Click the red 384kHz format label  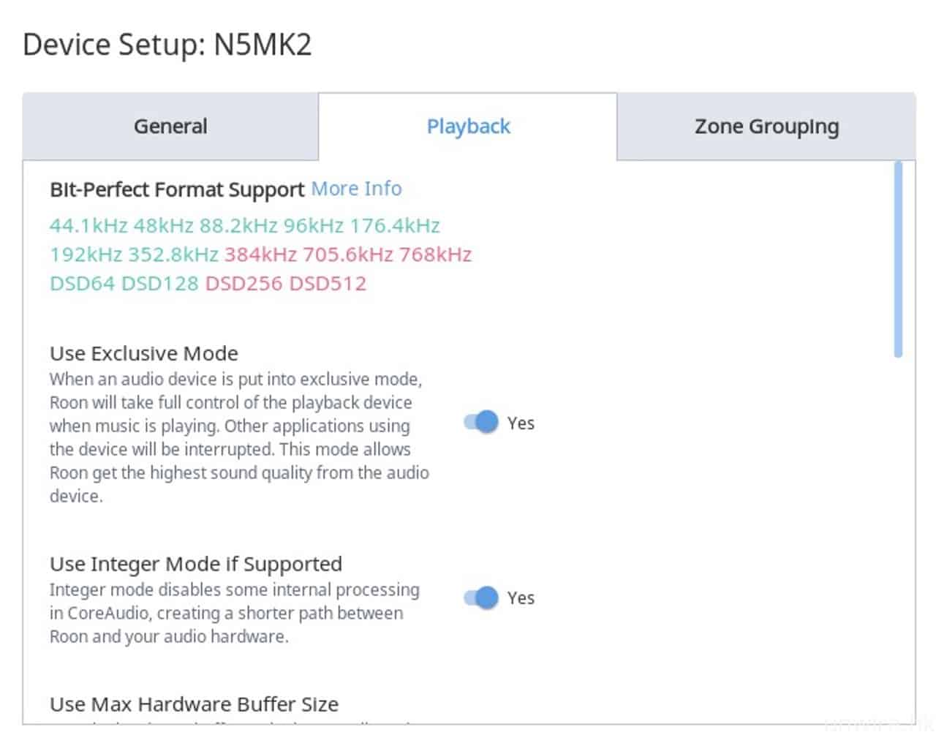260,254
